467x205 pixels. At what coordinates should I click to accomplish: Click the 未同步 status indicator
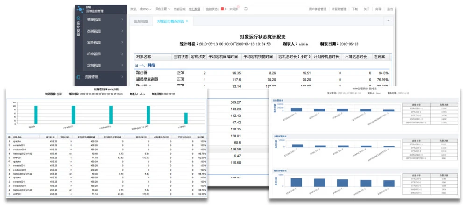pos(233,9)
